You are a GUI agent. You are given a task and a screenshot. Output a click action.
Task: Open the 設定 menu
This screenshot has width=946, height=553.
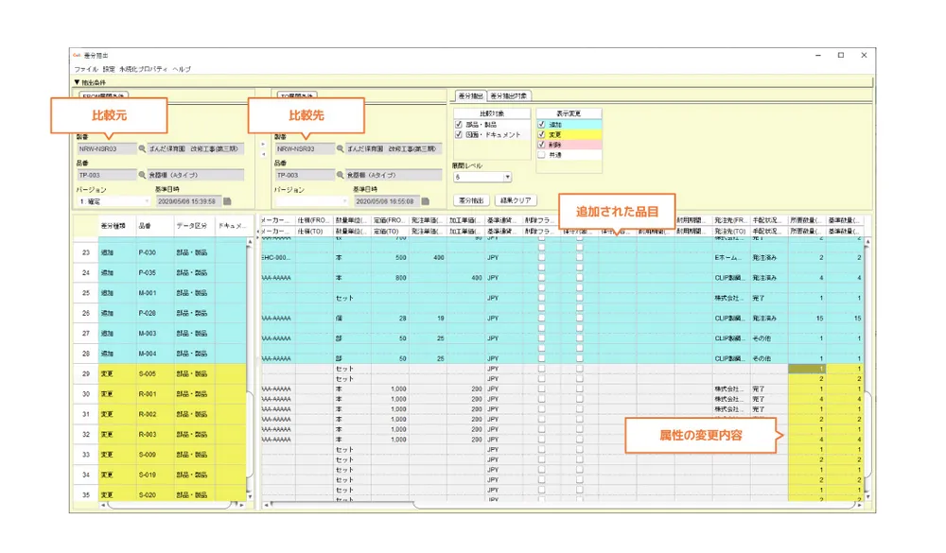109,69
